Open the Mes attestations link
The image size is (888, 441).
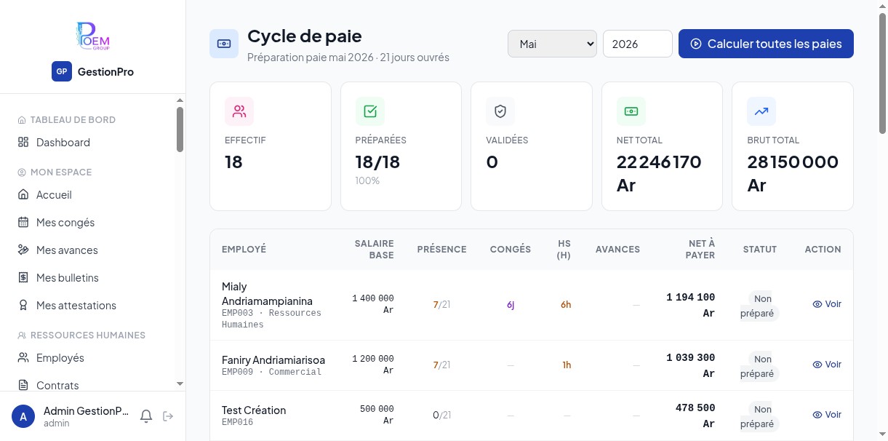coord(87,305)
